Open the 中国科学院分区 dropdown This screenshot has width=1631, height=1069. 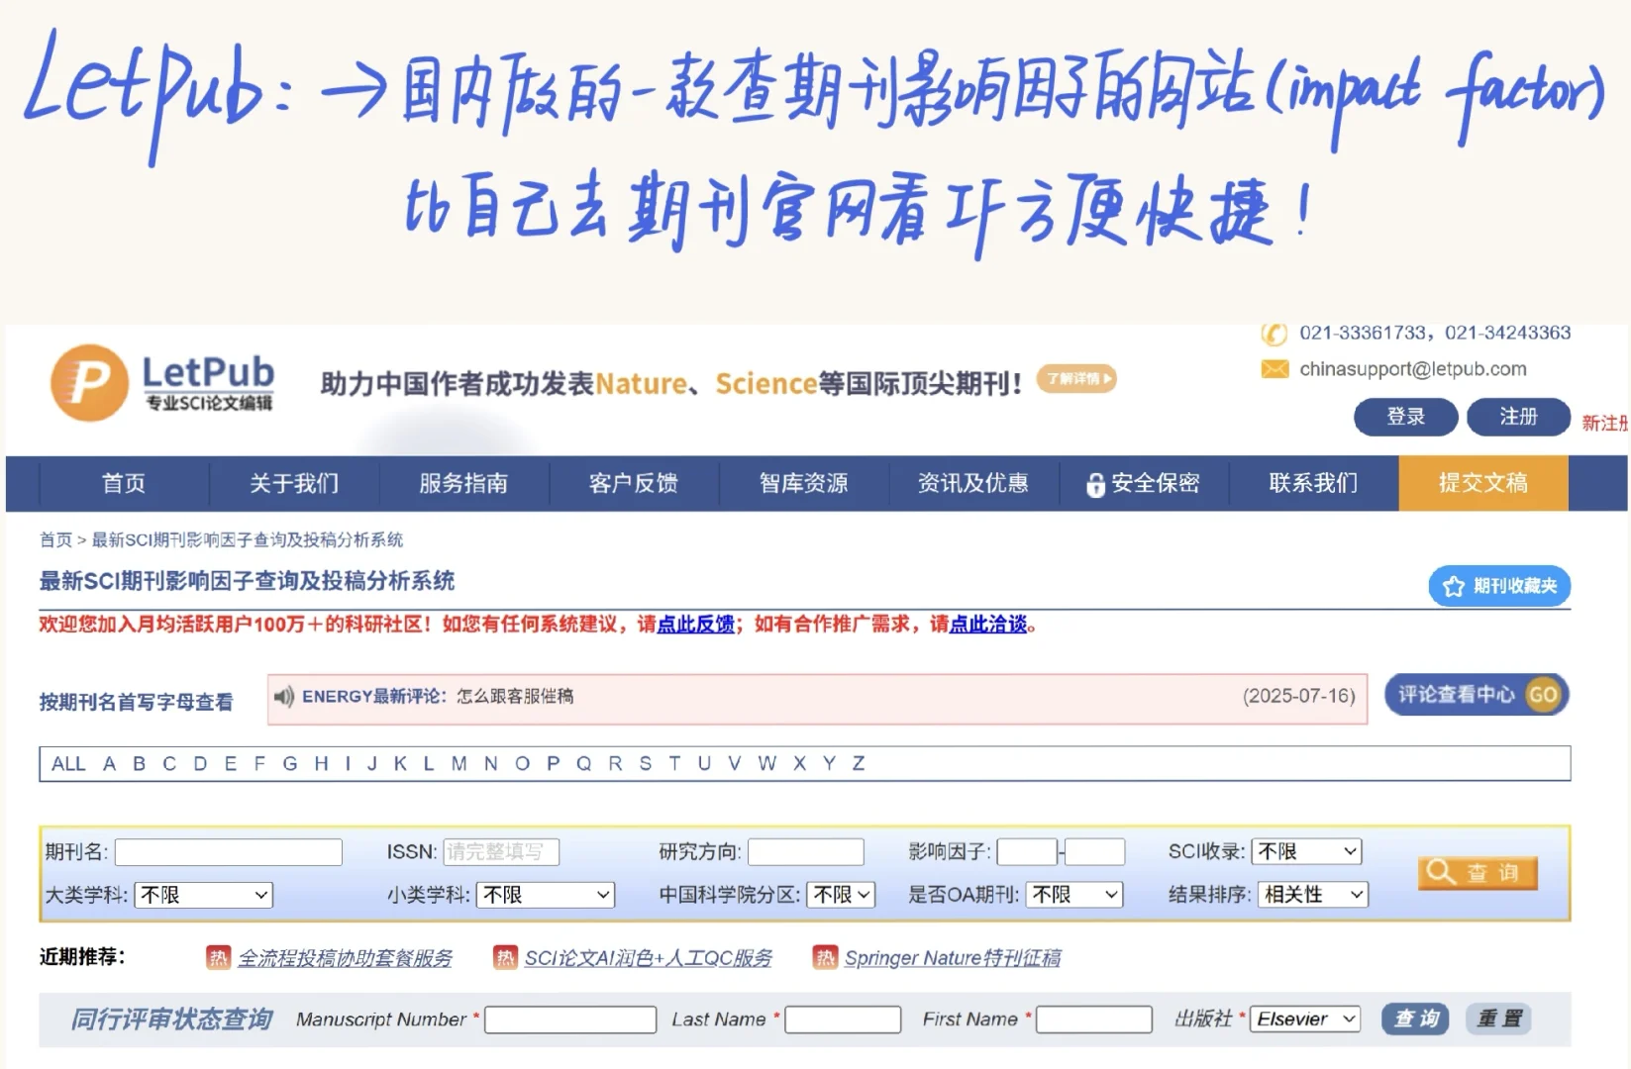pyautogui.click(x=841, y=895)
